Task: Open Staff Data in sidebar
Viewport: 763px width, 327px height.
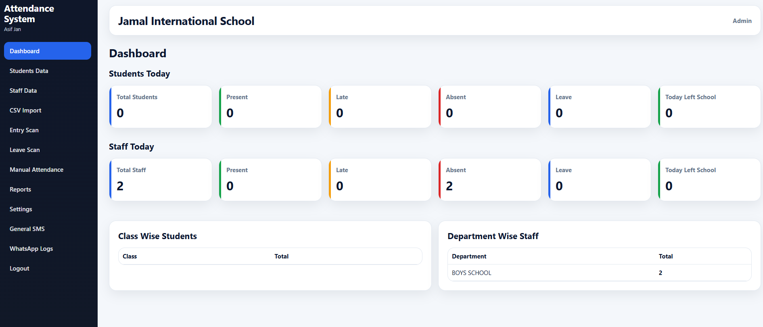Action: click(x=48, y=90)
